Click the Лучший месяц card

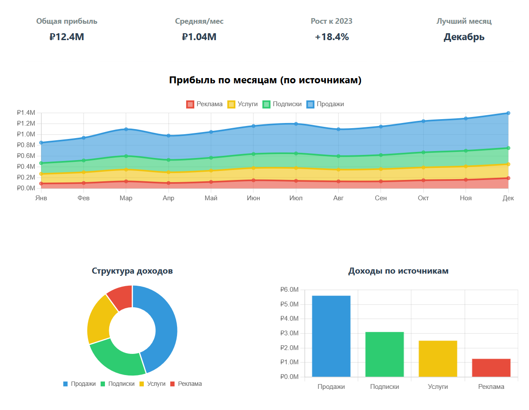coord(464,29)
